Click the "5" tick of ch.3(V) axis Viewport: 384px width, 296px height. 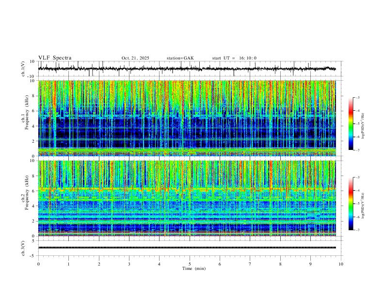click(x=34, y=241)
